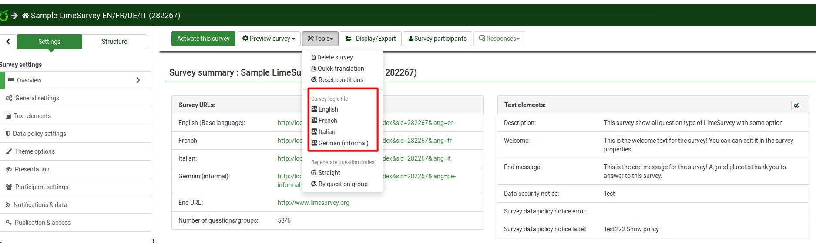Open General settings in the sidebar
The image size is (816, 243).
pos(37,98)
